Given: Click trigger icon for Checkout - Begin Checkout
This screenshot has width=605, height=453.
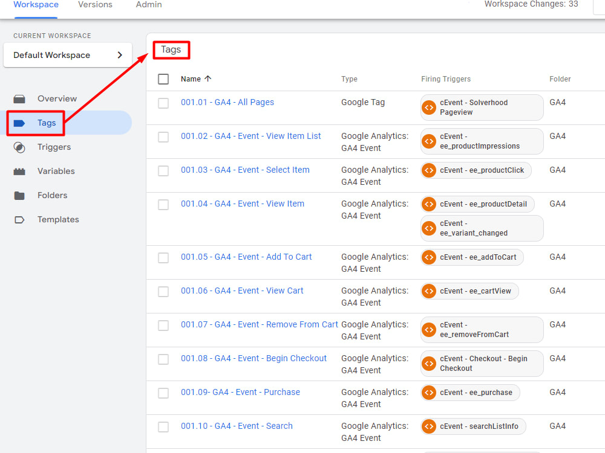Looking at the screenshot, I should click(429, 364).
